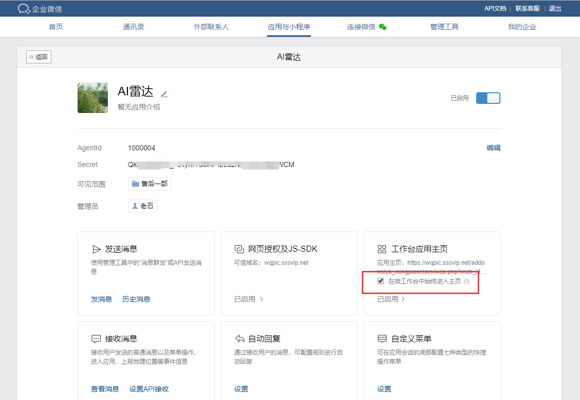Switch to the 管理工具 tab
The height and width of the screenshot is (400, 580).
444,27
